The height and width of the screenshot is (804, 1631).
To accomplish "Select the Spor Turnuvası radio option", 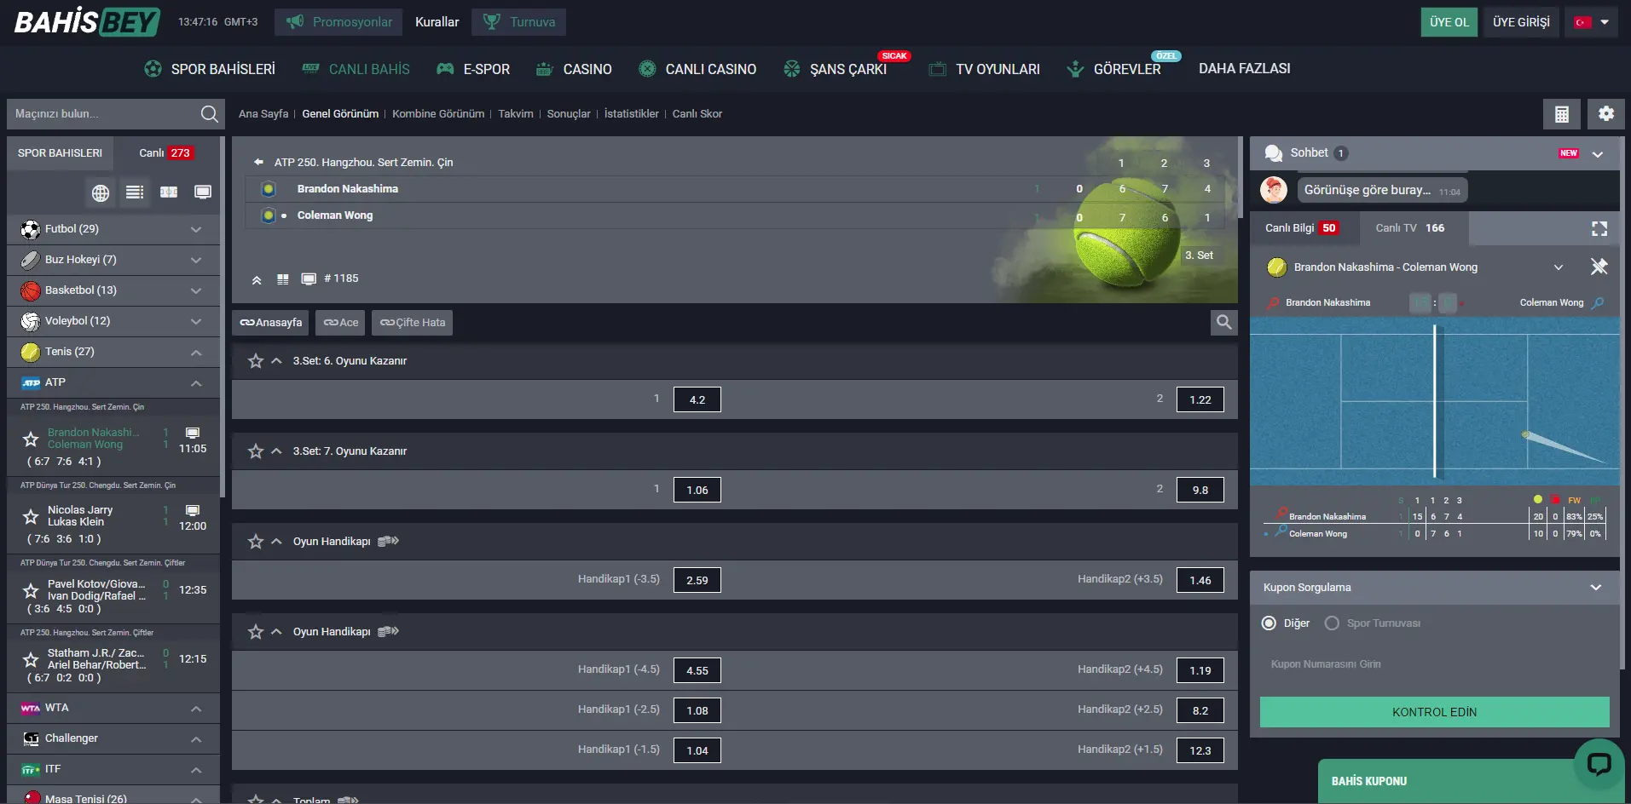I will 1332,623.
